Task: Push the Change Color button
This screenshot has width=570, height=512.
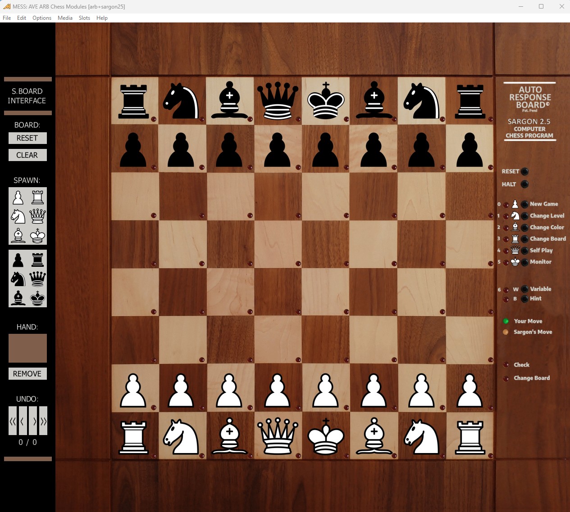Action: [524, 228]
